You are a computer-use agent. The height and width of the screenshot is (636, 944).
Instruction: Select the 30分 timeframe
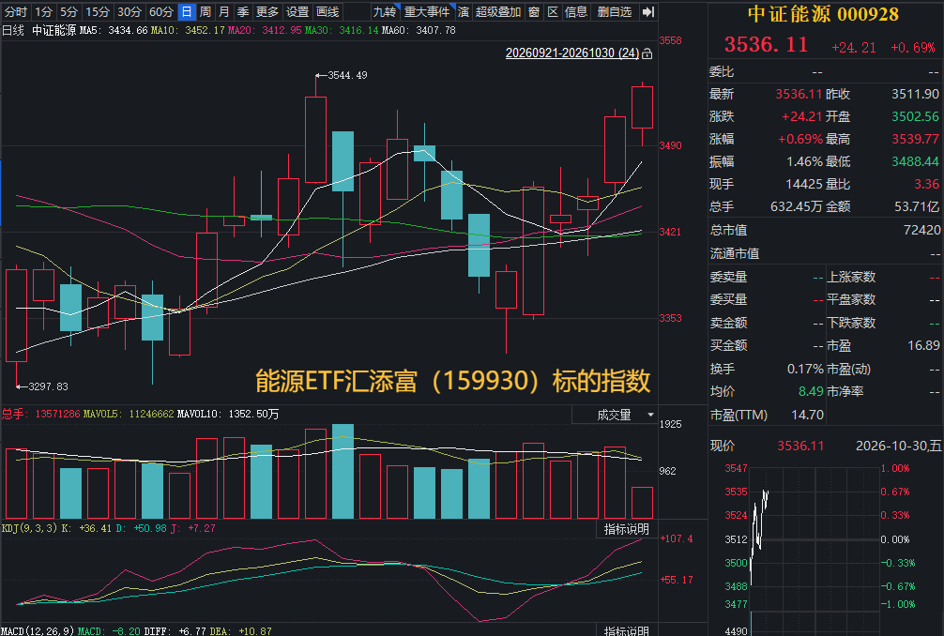pos(129,11)
